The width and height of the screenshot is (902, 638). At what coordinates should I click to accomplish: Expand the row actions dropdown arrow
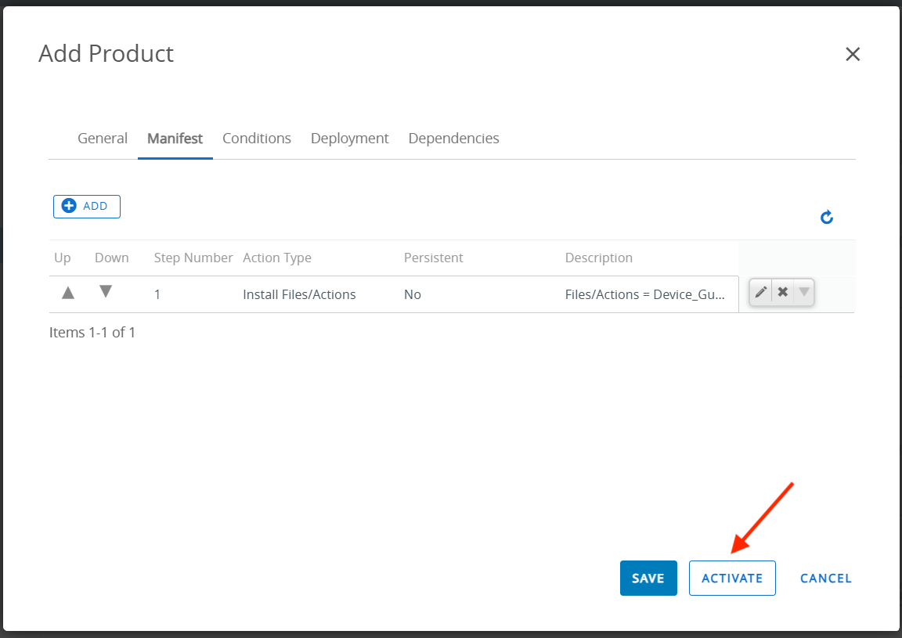tap(803, 292)
